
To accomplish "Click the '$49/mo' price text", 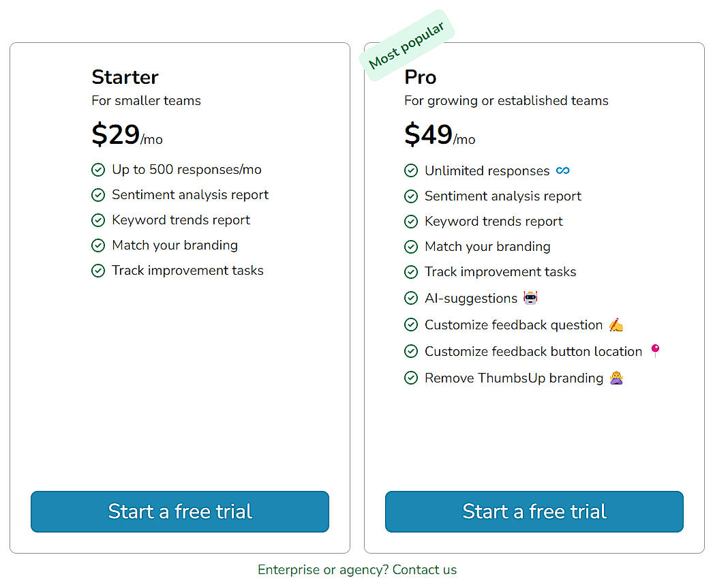I will (440, 136).
